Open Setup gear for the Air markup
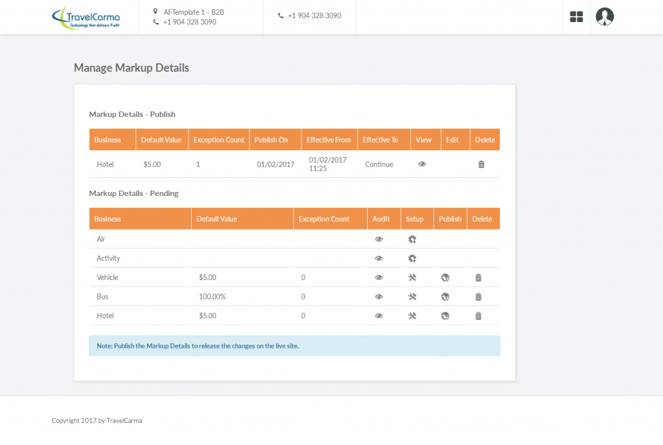 tap(412, 239)
